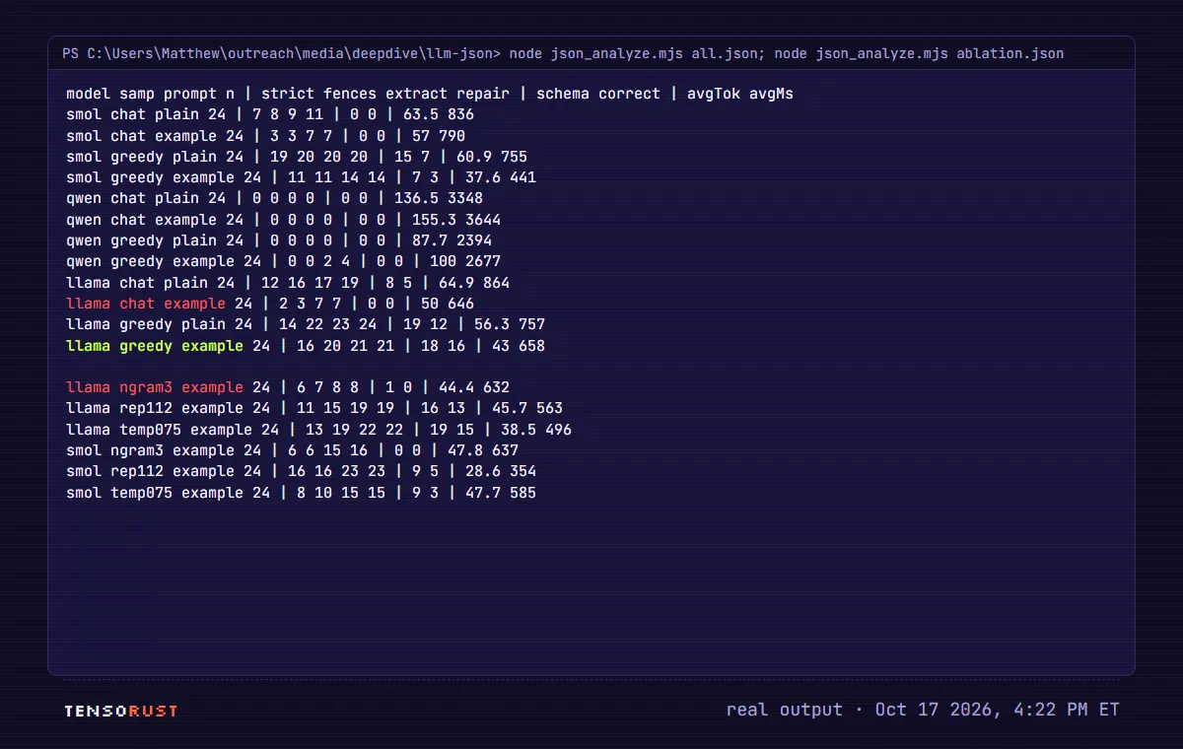This screenshot has width=1183, height=749.
Task: Select the 'qwen greedy plain 24' row
Action: coord(279,240)
